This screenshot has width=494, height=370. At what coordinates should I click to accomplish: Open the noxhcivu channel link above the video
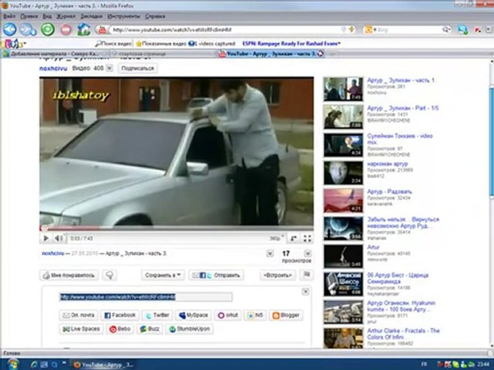[x=53, y=68]
